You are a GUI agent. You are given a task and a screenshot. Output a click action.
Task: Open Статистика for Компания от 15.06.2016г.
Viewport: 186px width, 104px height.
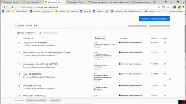tap(27, 67)
